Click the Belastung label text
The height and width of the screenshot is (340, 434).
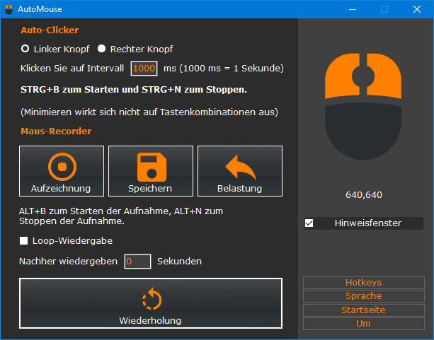click(x=240, y=189)
